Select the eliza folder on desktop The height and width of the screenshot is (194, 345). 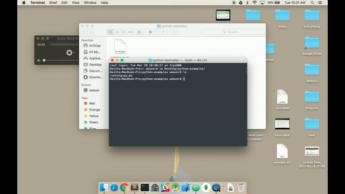(282, 19)
